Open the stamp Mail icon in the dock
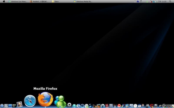The width and height of the screenshot is (174, 108). point(19,104)
